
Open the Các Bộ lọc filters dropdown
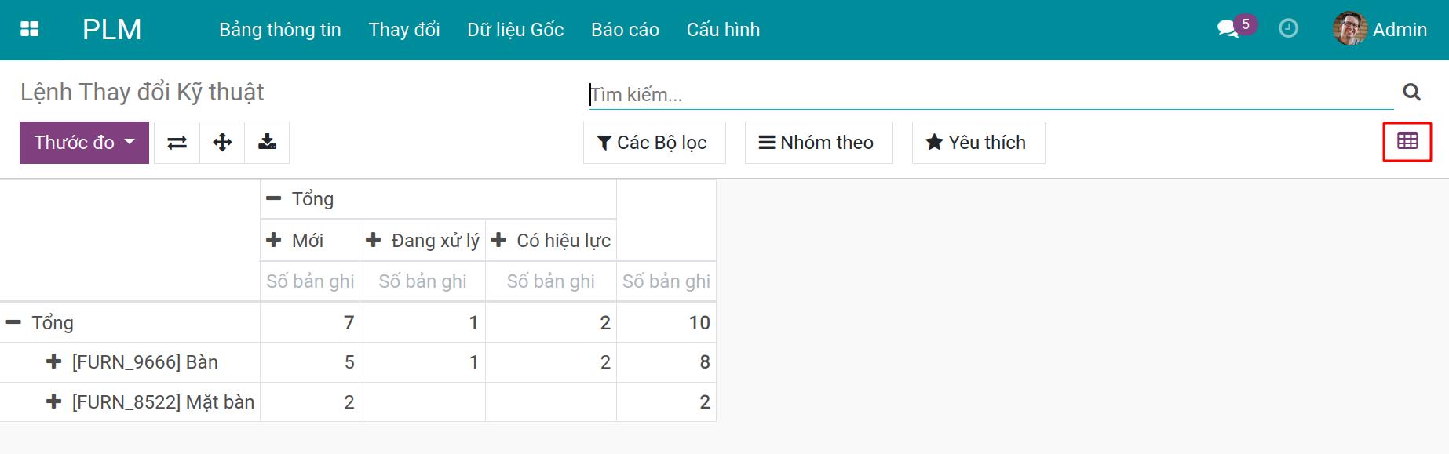click(653, 143)
